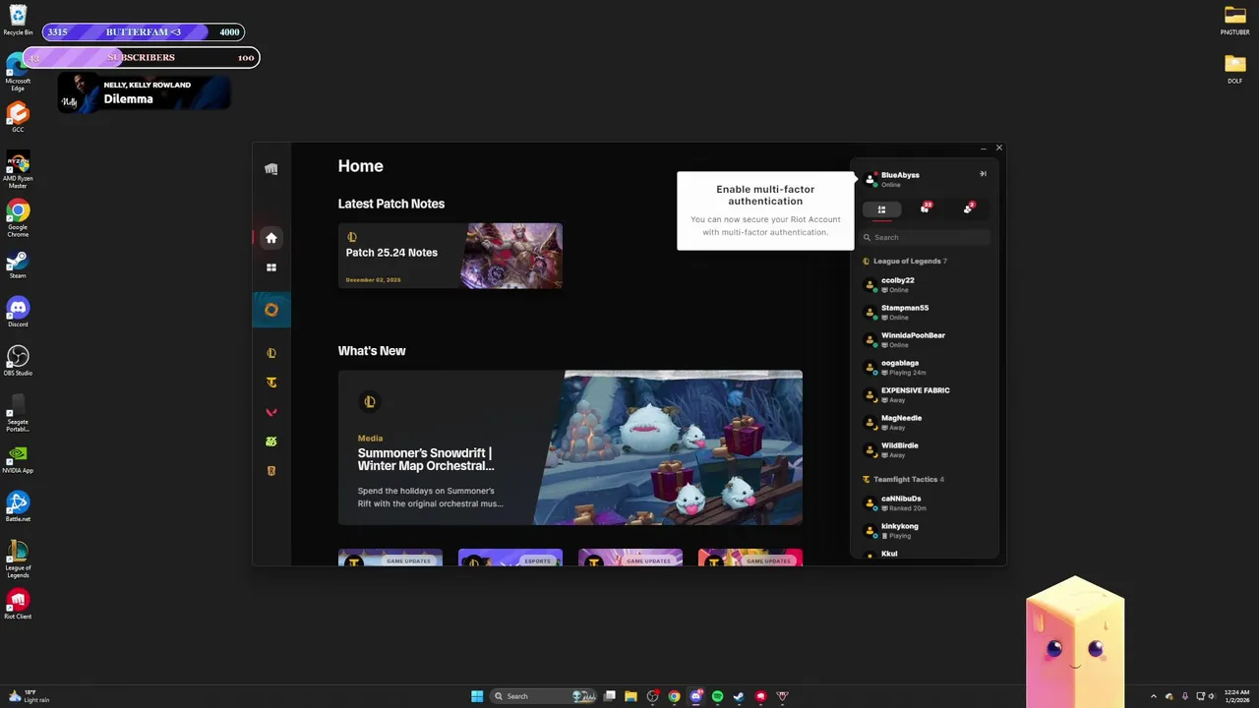Open League of Legends icon in Riot sidebar

pos(271,353)
